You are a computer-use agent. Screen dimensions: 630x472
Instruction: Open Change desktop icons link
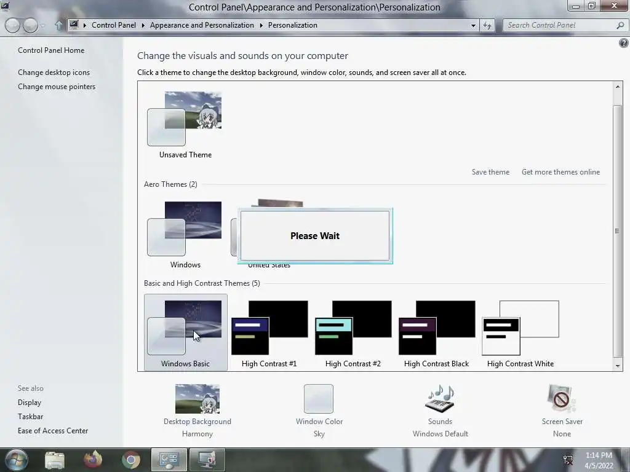[54, 73]
